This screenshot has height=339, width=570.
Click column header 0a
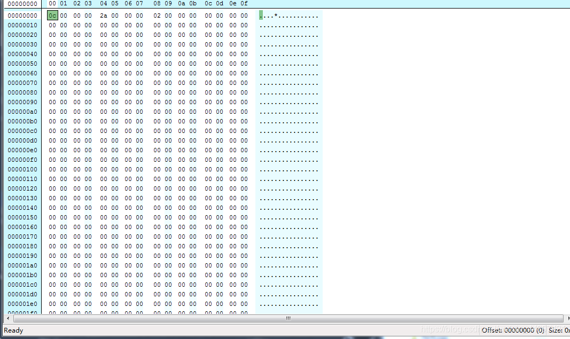182,3
